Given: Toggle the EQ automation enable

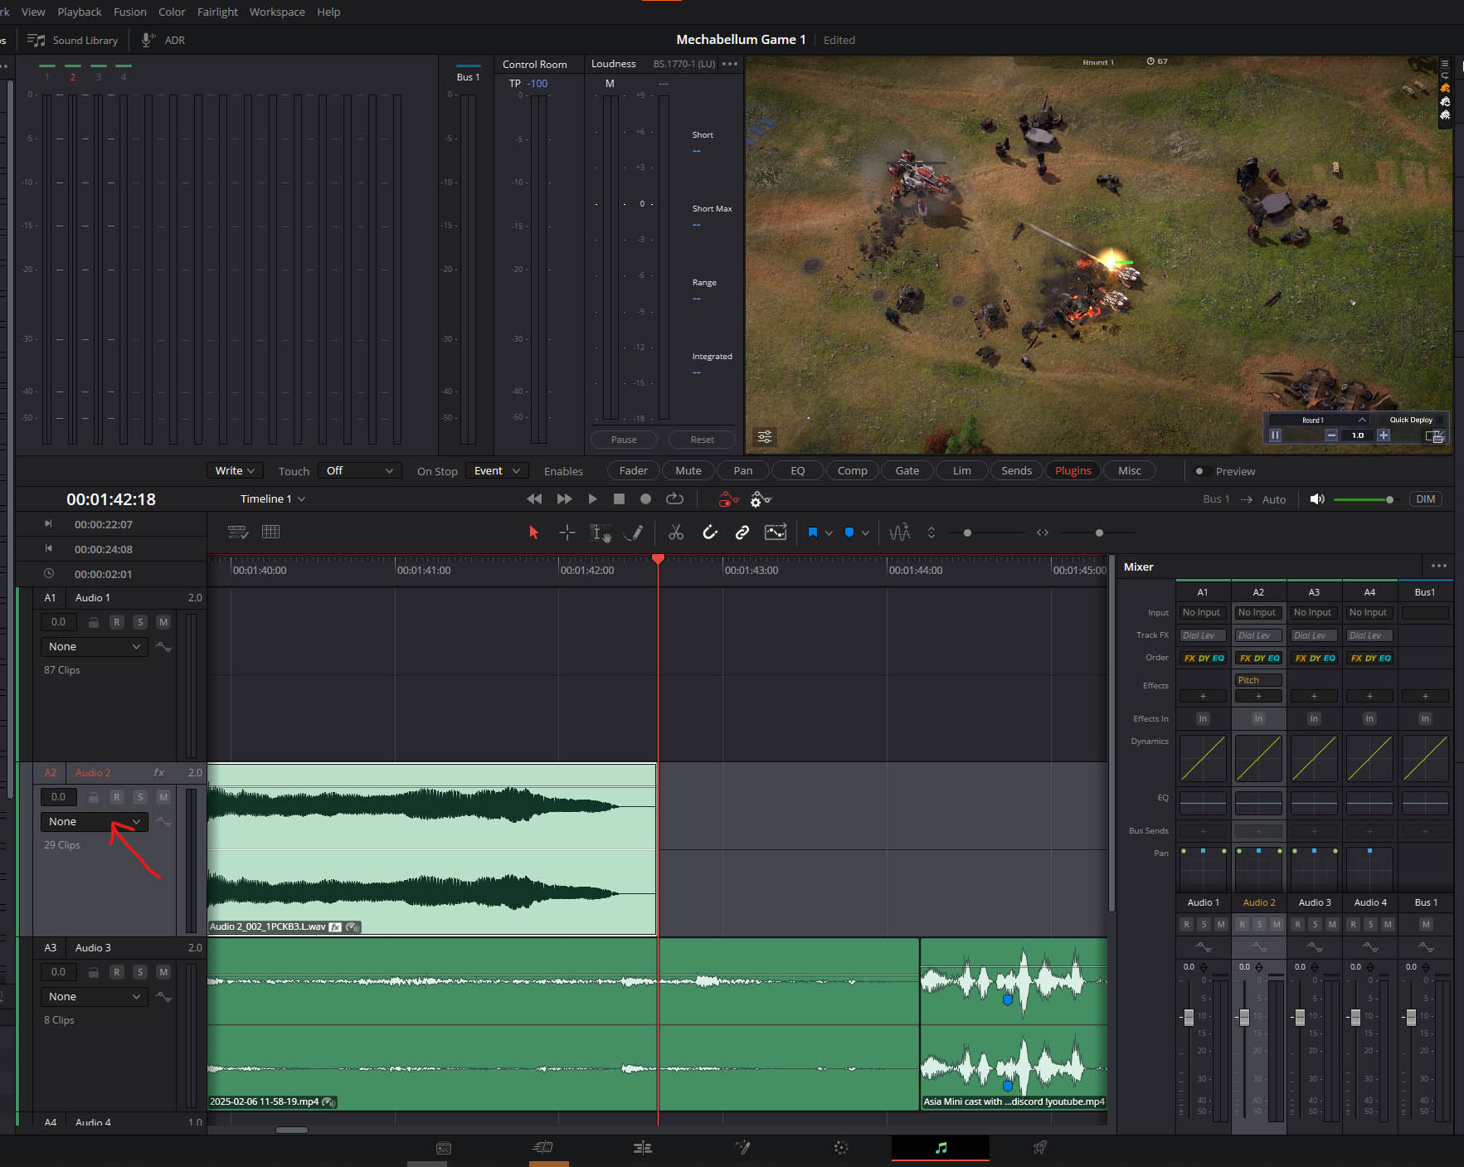Looking at the screenshot, I should tap(798, 470).
